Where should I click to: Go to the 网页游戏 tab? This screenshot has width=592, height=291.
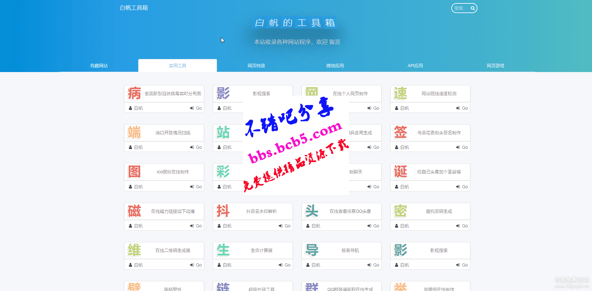496,66
